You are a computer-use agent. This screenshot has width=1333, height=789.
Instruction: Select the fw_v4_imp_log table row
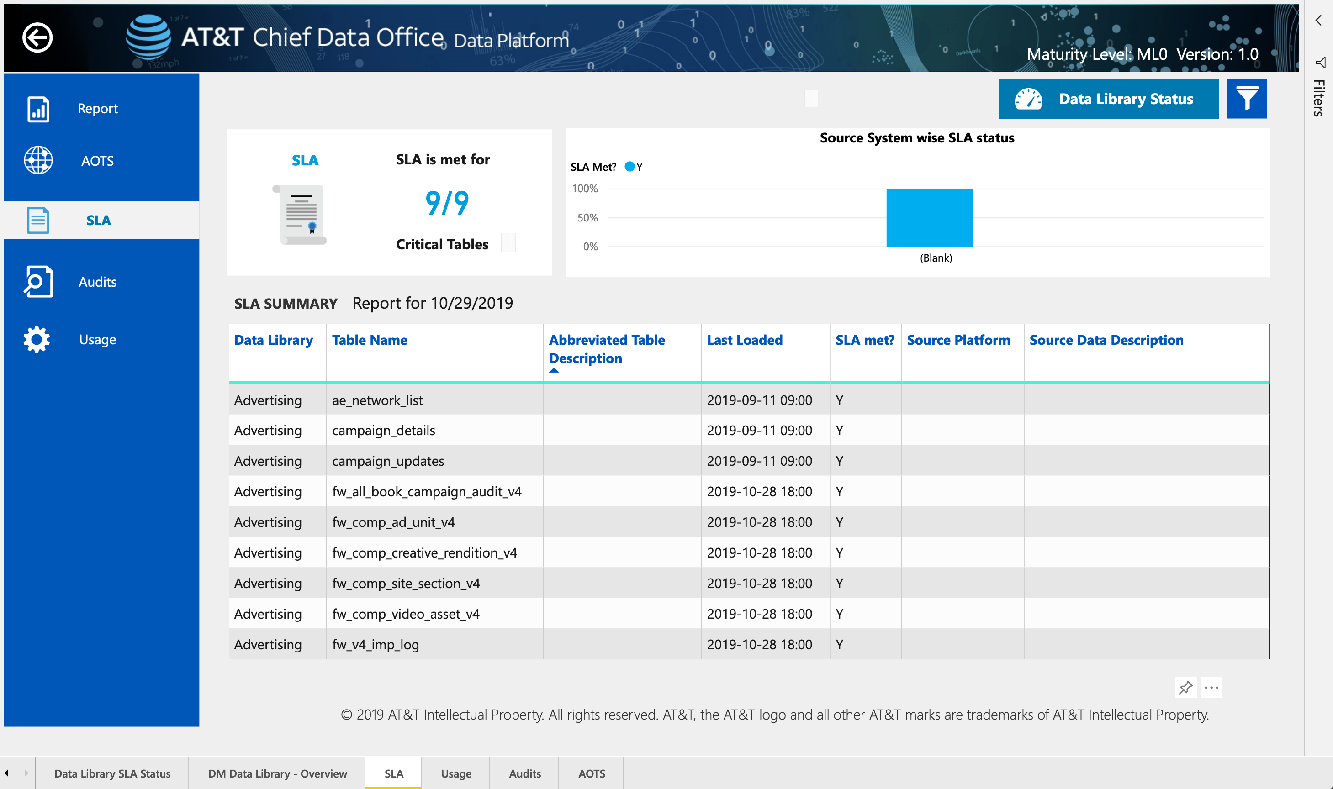click(375, 644)
